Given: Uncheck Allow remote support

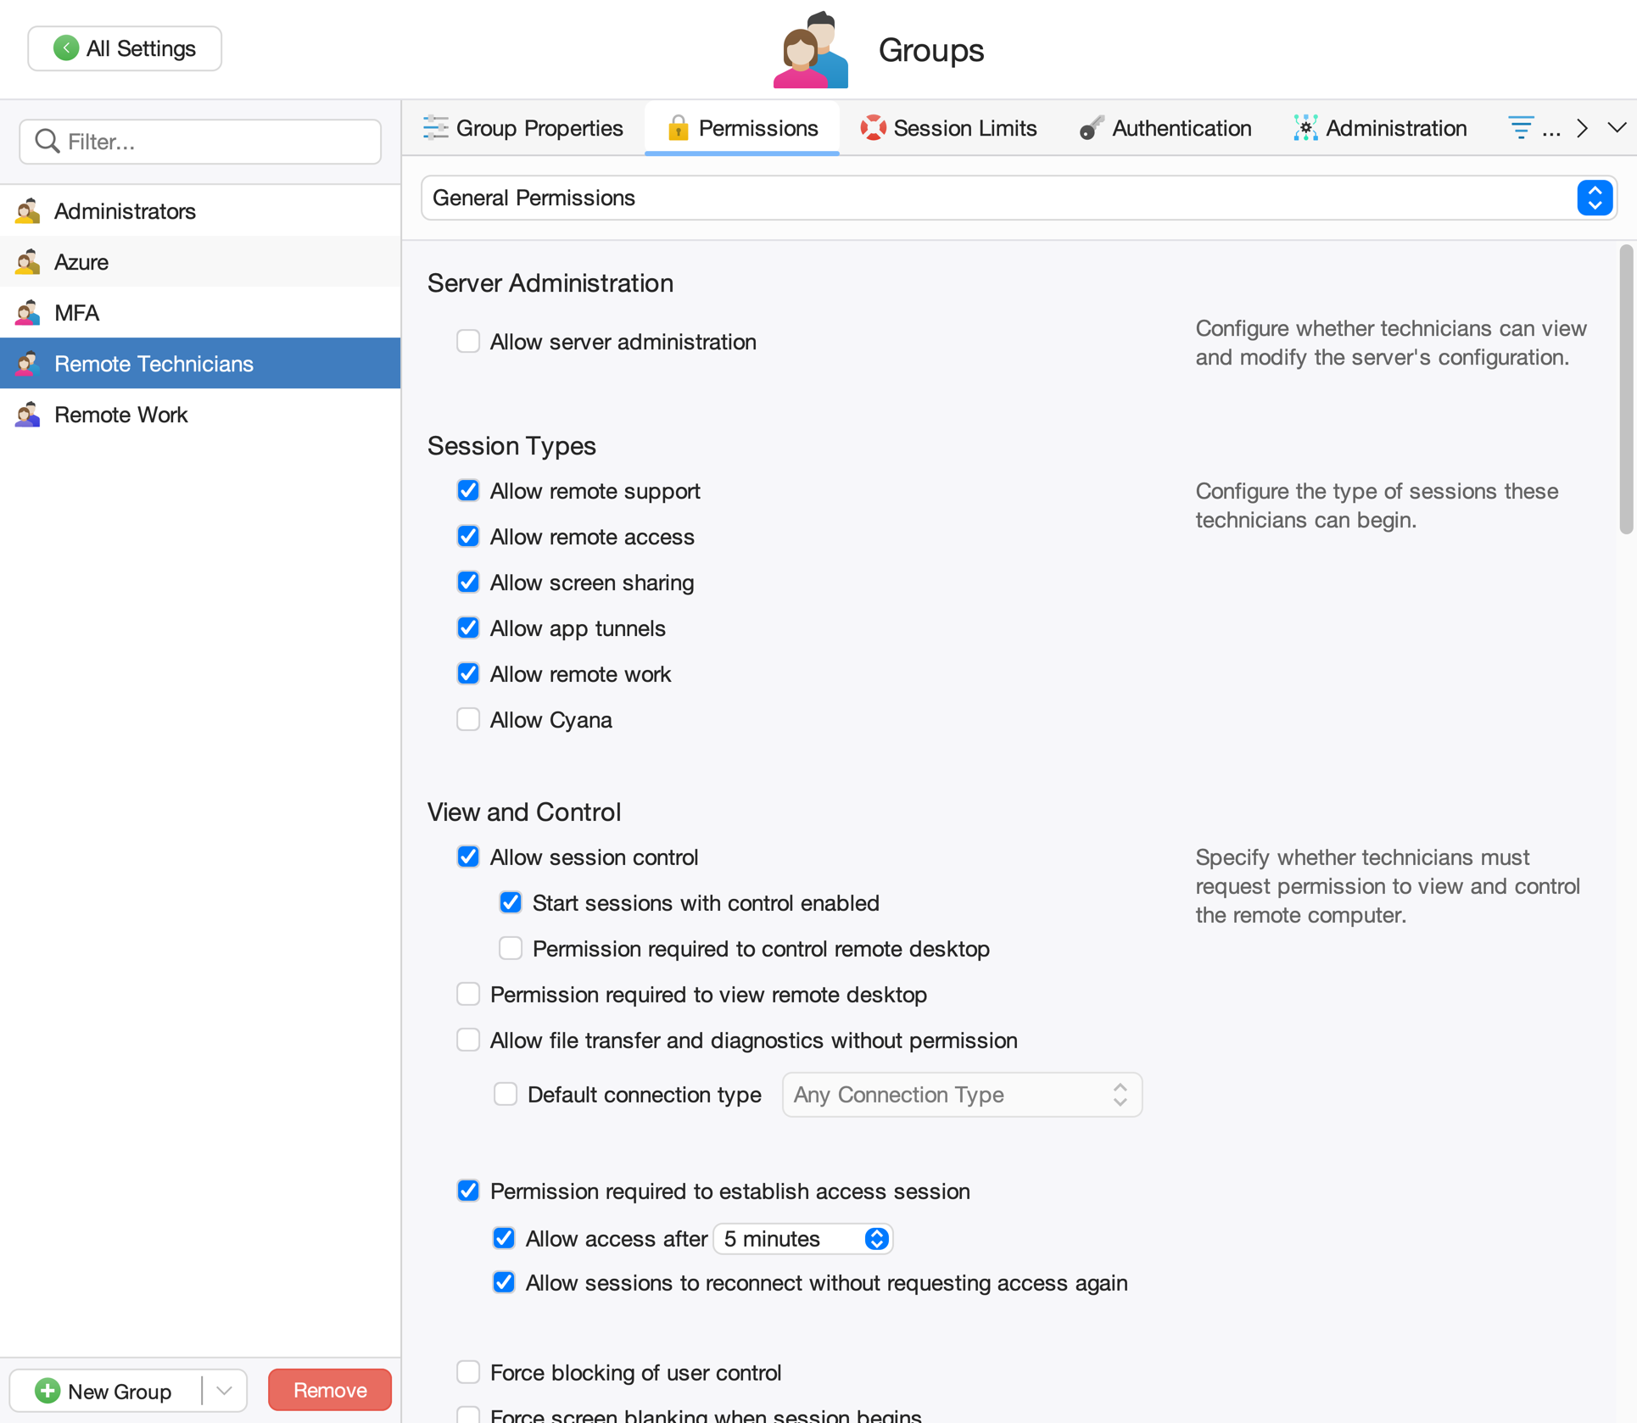Looking at the screenshot, I should coord(468,491).
